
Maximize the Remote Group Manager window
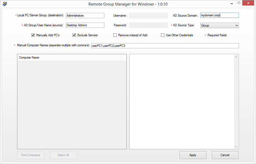point(239,3)
